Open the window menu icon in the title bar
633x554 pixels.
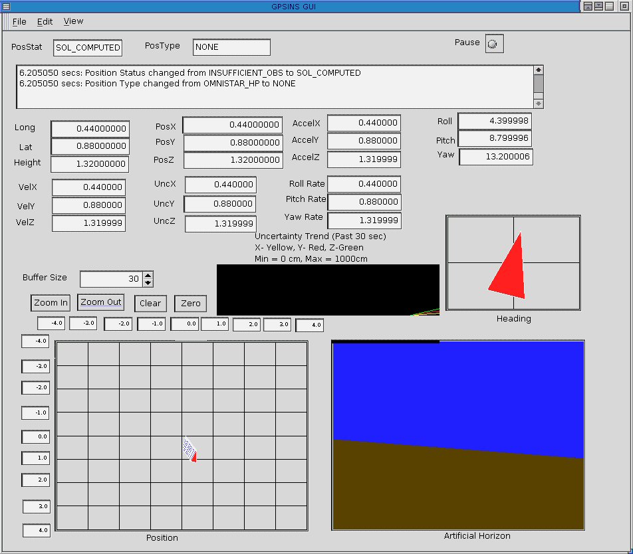click(x=6, y=7)
